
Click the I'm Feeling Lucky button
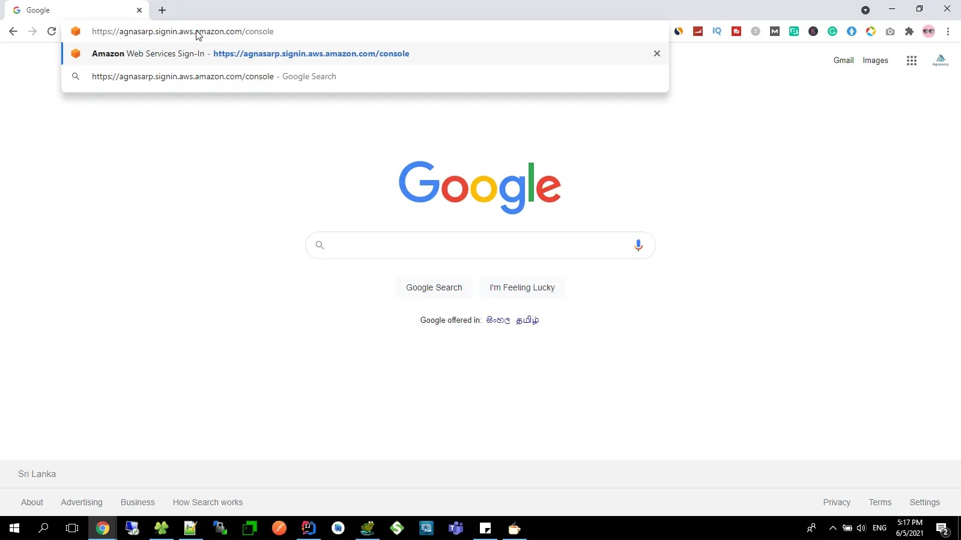pyautogui.click(x=522, y=287)
